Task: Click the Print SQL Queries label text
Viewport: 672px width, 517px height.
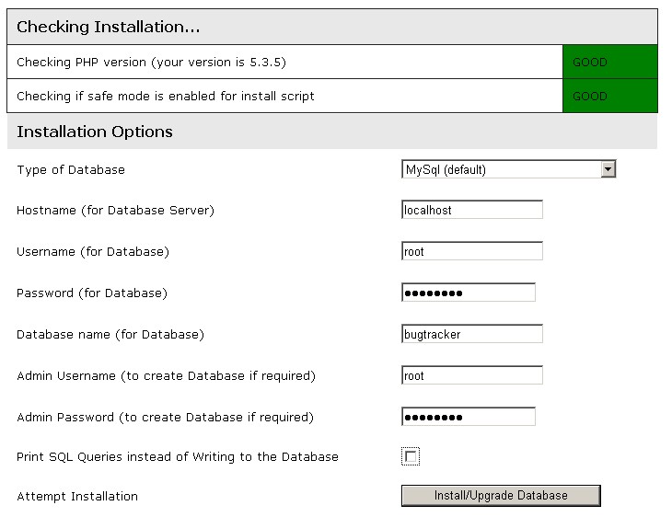Action: pyautogui.click(x=178, y=456)
